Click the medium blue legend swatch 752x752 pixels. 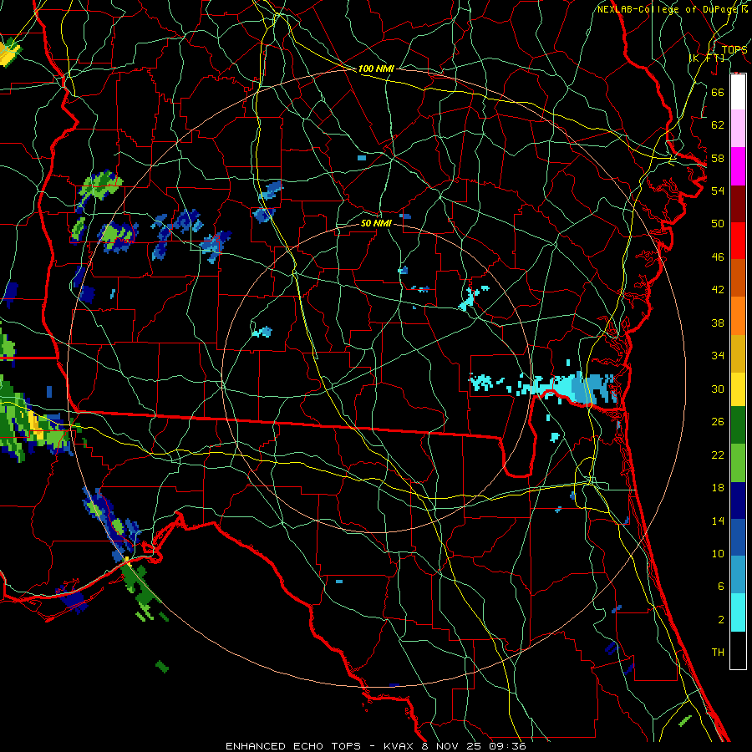[x=738, y=537]
